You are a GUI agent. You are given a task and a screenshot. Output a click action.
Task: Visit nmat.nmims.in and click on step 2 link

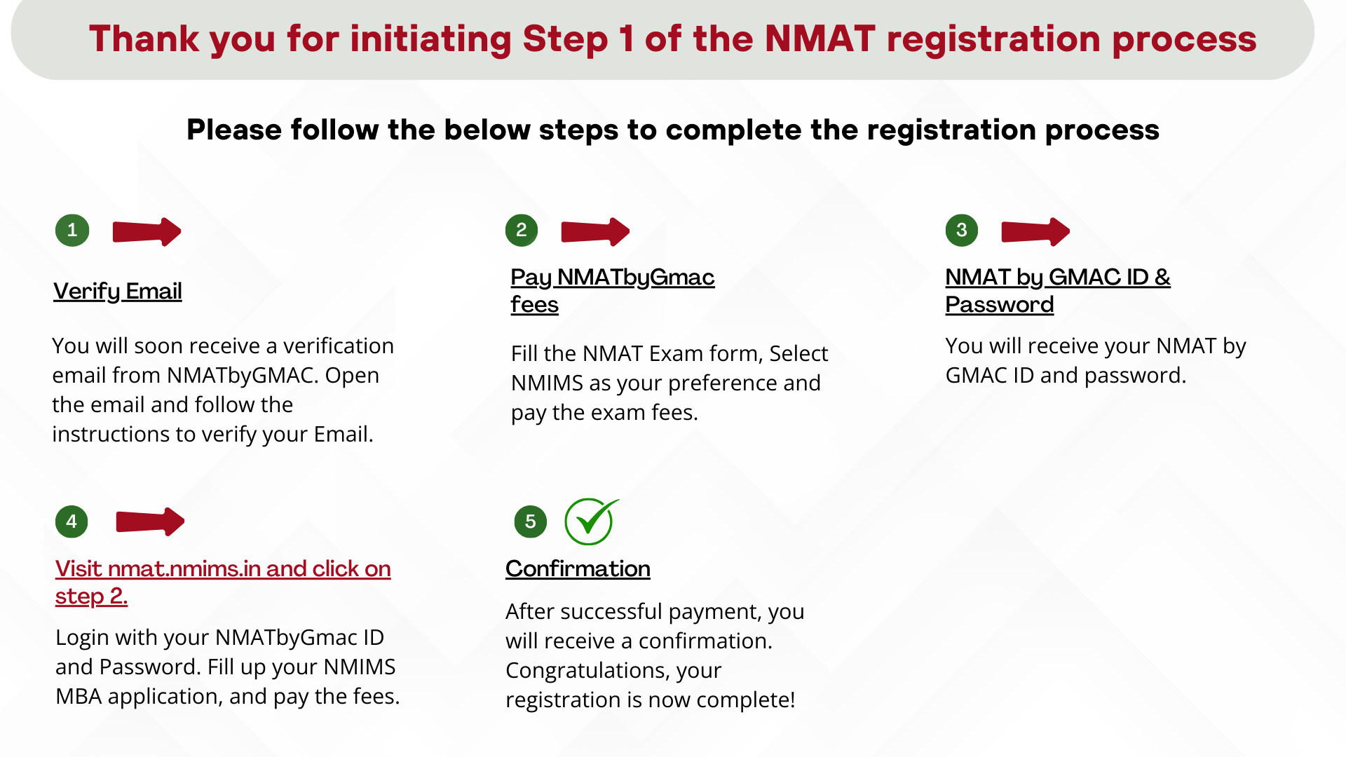click(x=223, y=582)
